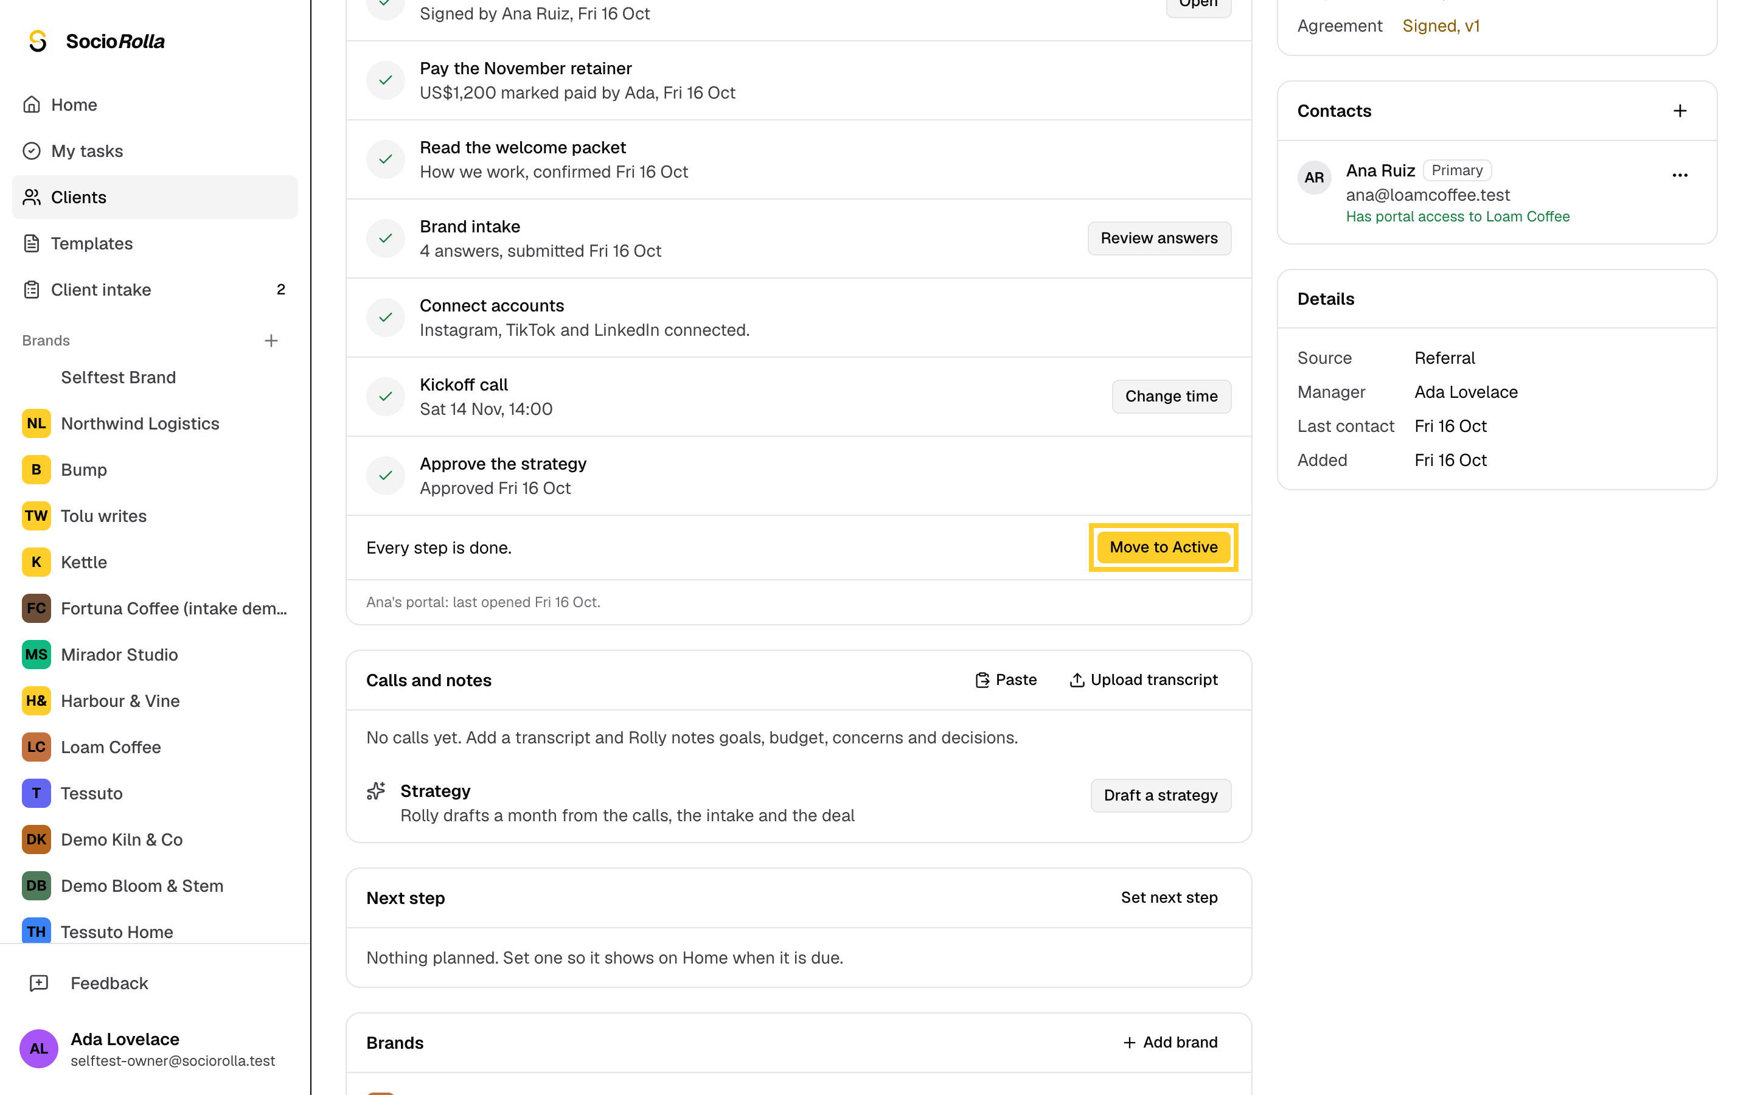The height and width of the screenshot is (1095, 1752).
Task: Click the Clients people icon
Action: [x=31, y=197]
